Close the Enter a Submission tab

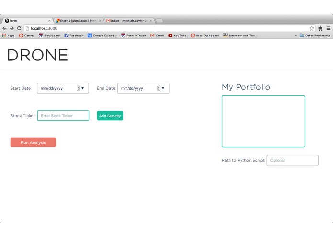click(100, 21)
